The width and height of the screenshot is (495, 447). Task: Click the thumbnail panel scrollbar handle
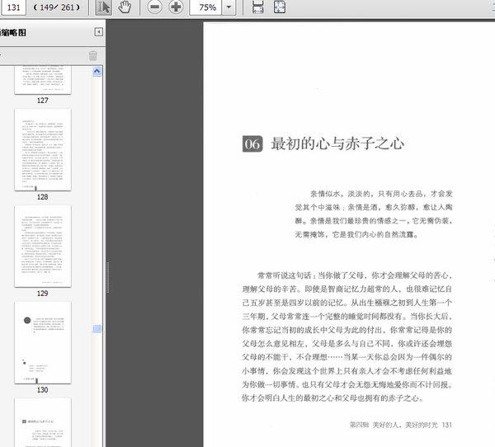(97, 328)
